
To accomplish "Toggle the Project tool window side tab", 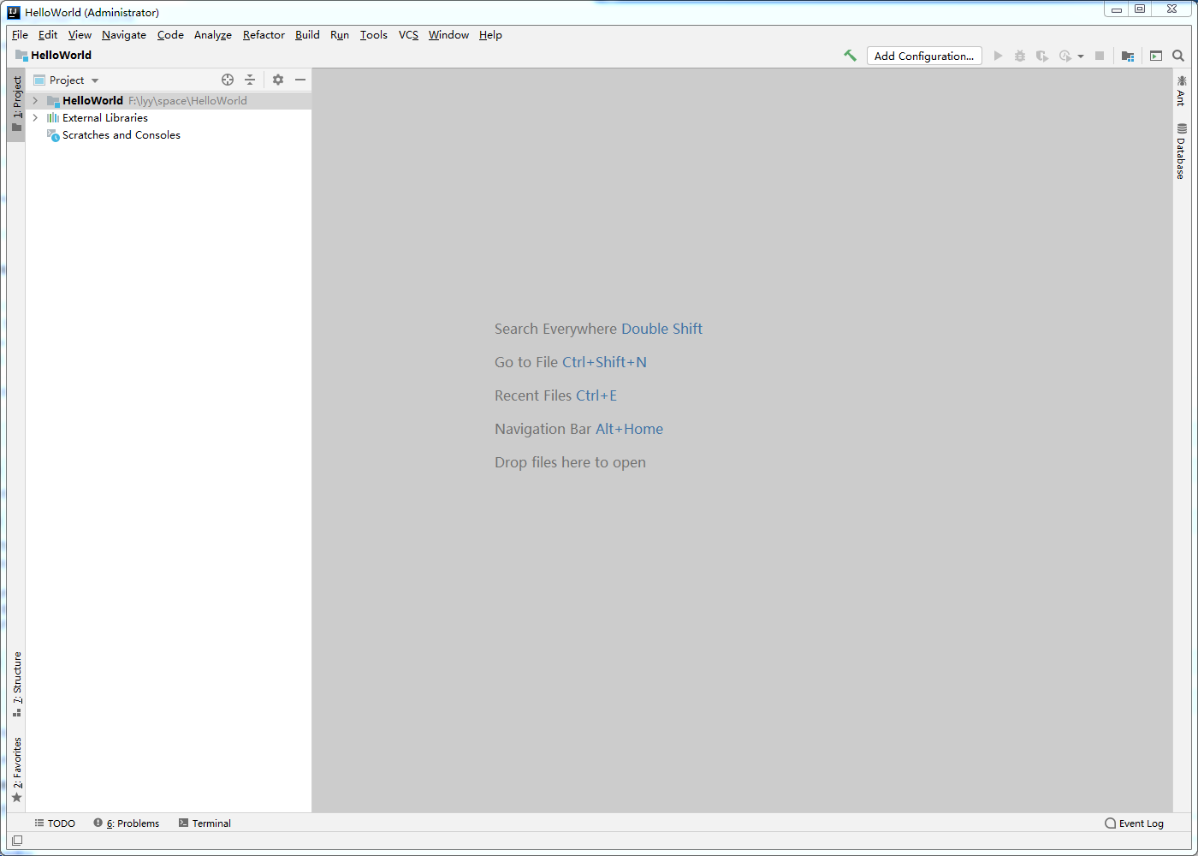I will point(16,104).
